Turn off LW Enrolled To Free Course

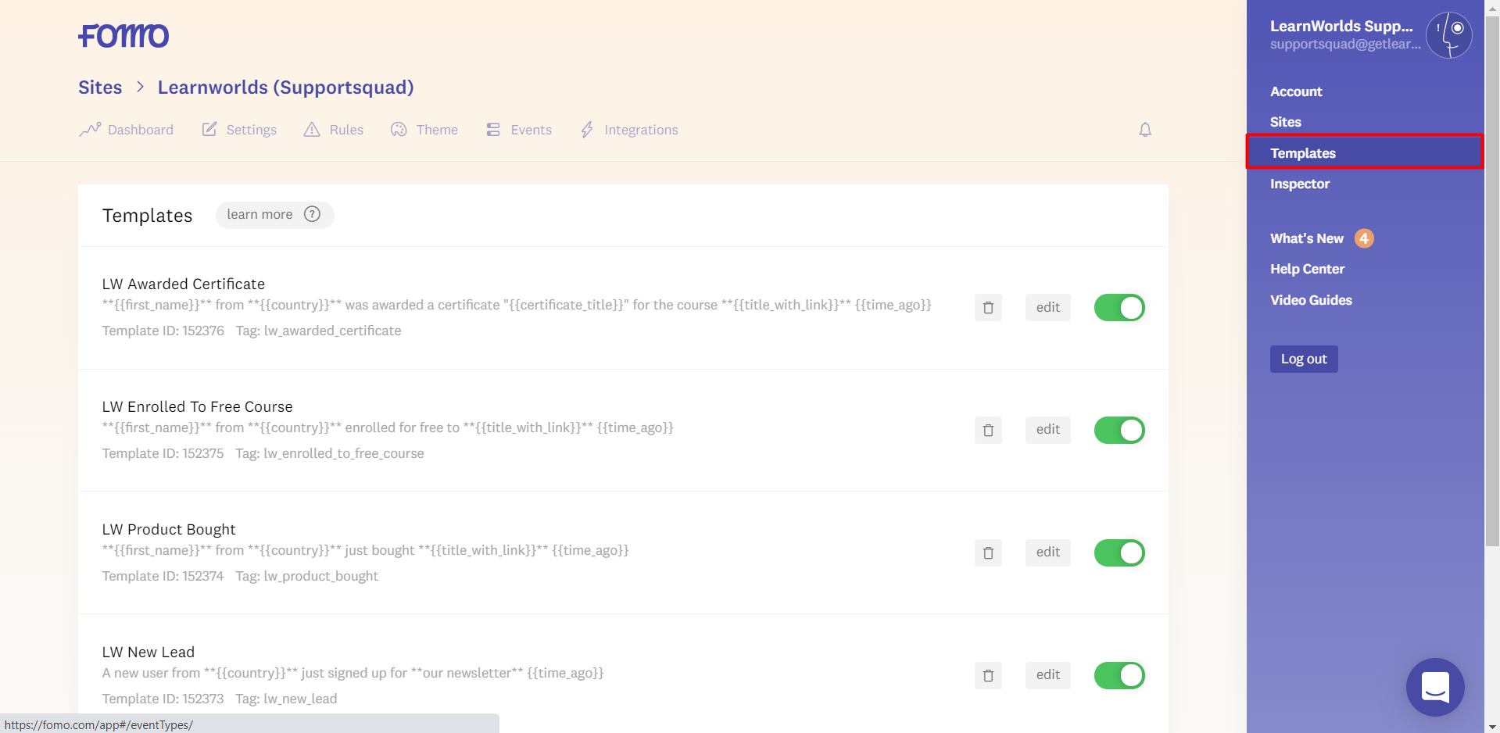coord(1119,430)
